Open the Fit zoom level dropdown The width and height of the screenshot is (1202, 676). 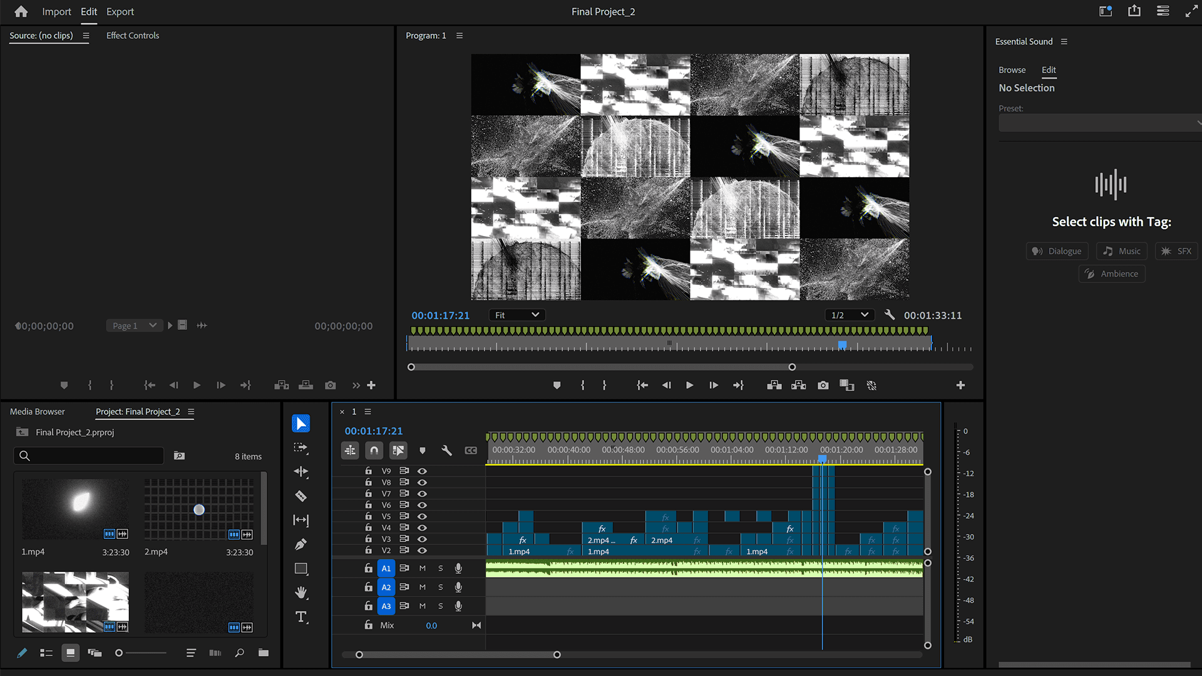tap(516, 315)
